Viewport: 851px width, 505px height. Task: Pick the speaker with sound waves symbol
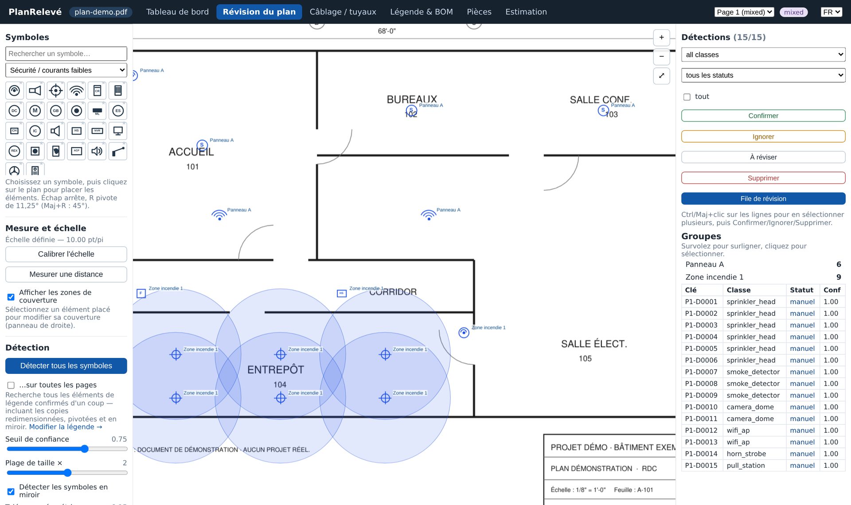tap(97, 151)
